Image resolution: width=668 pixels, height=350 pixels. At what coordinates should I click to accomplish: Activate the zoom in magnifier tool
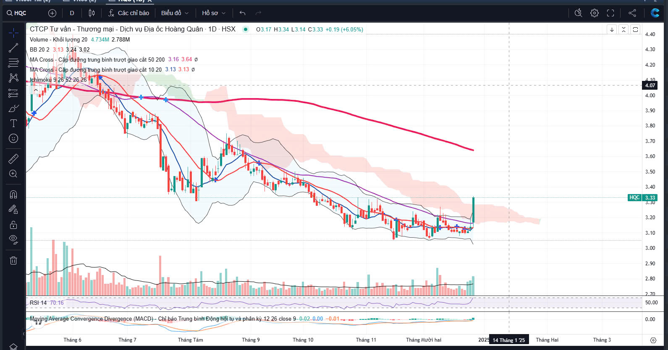(13, 174)
